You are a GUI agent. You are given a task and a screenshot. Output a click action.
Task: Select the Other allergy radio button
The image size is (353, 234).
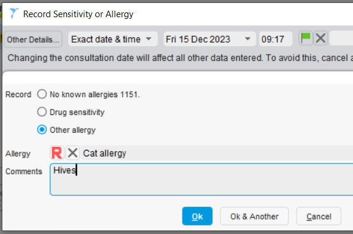pos(42,130)
